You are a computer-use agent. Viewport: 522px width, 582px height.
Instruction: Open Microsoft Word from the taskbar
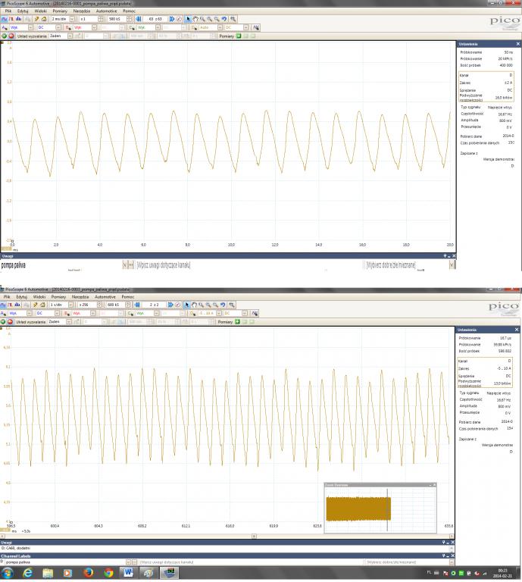127,573
